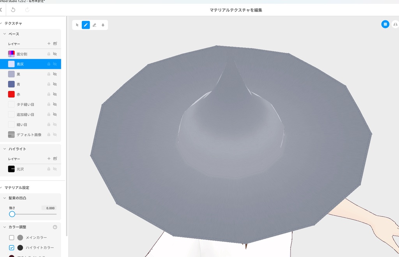Collapse the マテリアル設定 section
This screenshot has height=257, width=399.
click(x=1, y=188)
